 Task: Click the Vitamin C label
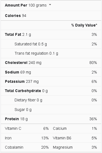[x=13, y=128]
